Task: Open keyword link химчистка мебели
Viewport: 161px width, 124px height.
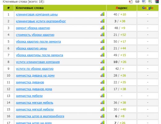Action: pos(29,96)
